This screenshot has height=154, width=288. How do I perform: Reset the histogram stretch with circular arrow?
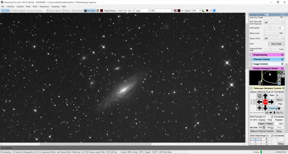tap(279, 80)
